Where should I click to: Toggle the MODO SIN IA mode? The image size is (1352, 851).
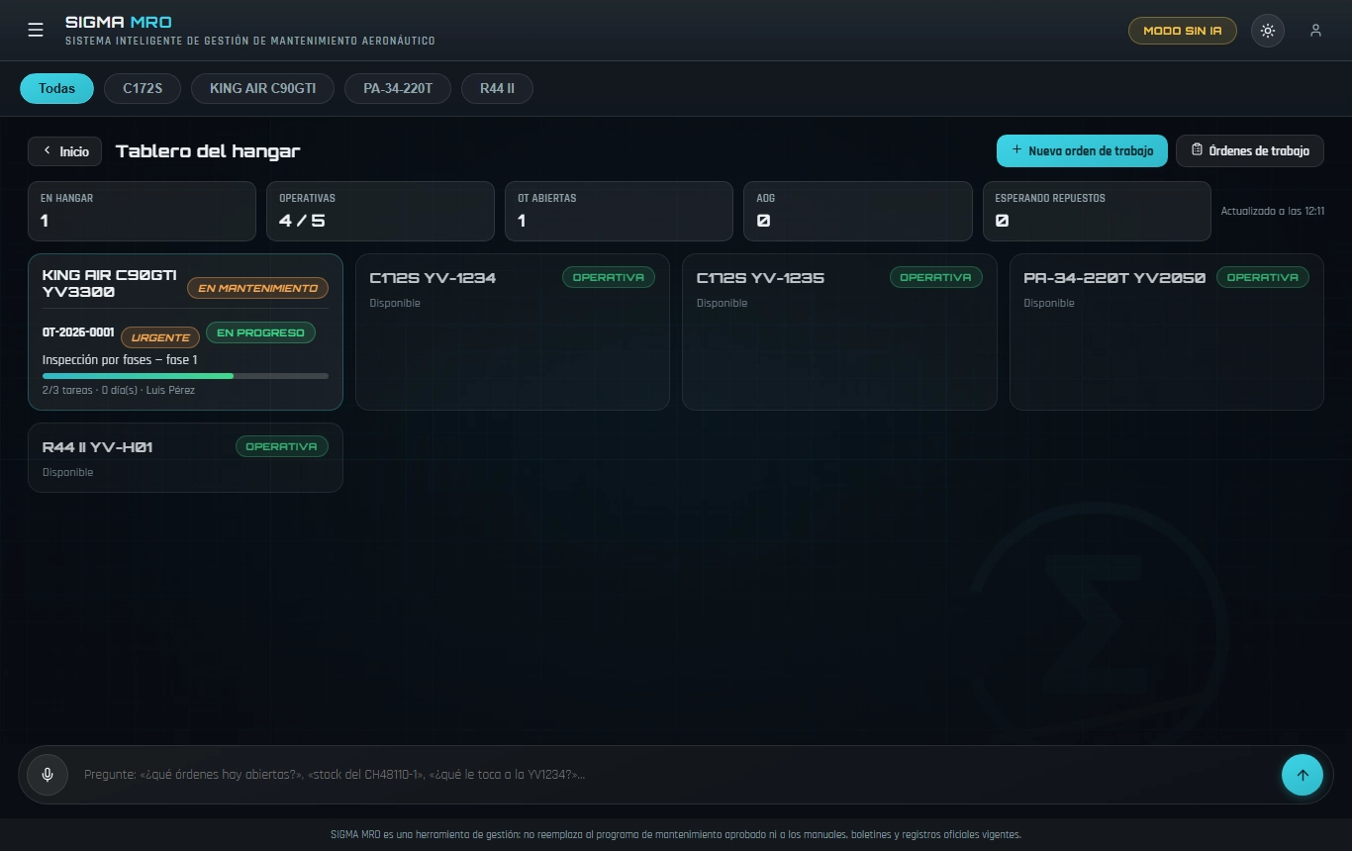click(1183, 31)
